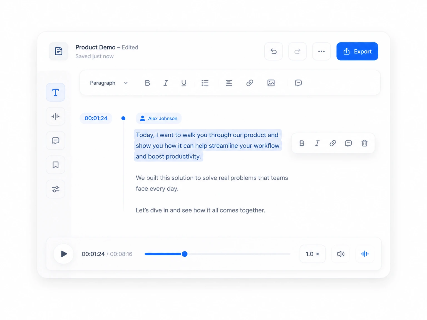427x320 pixels.
Task: Comment on selection via floating toolbar
Action: click(348, 143)
